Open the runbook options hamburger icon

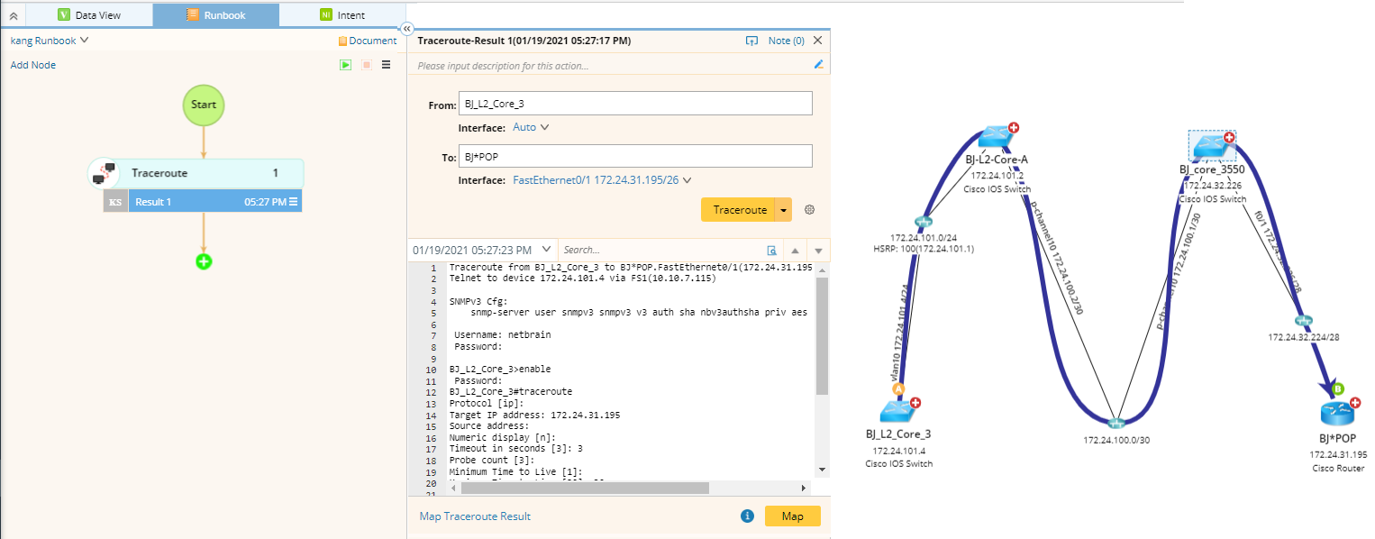pos(385,65)
